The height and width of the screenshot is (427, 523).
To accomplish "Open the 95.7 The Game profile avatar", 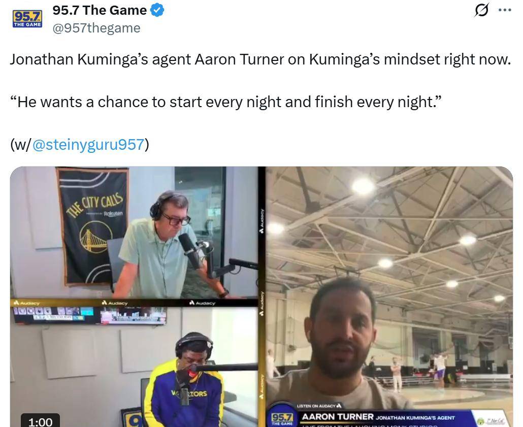I will tap(27, 19).
